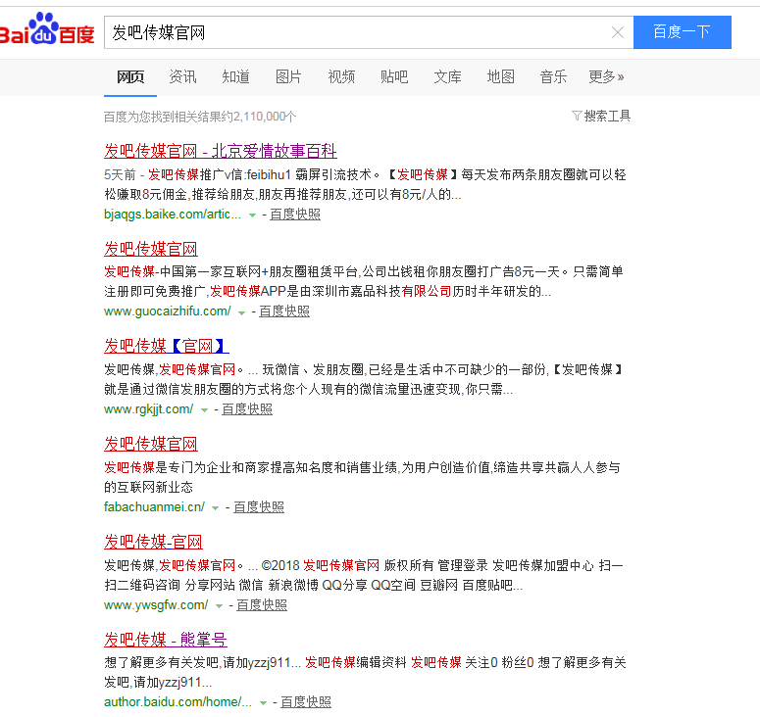
Task: Switch to the 地图 tab
Action: tap(500, 77)
